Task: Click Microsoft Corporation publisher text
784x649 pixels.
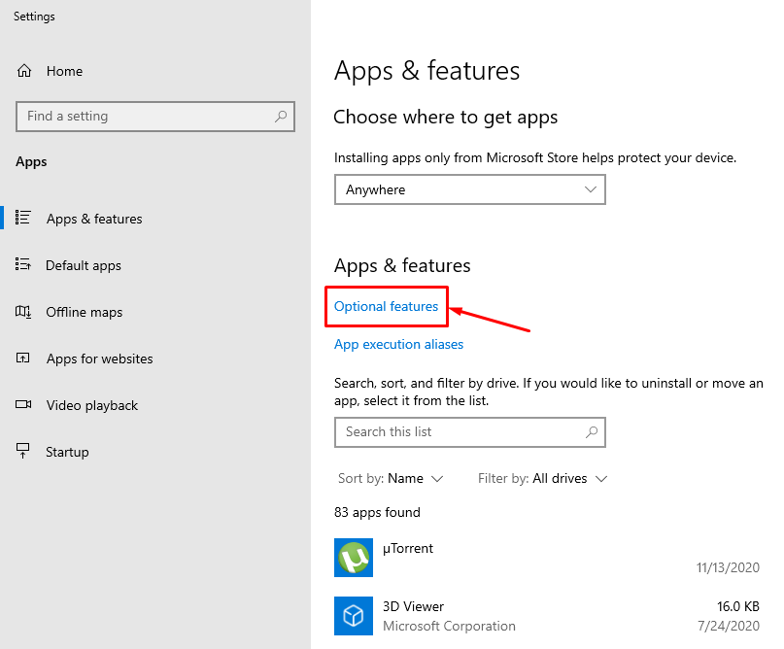Action: pos(449,626)
